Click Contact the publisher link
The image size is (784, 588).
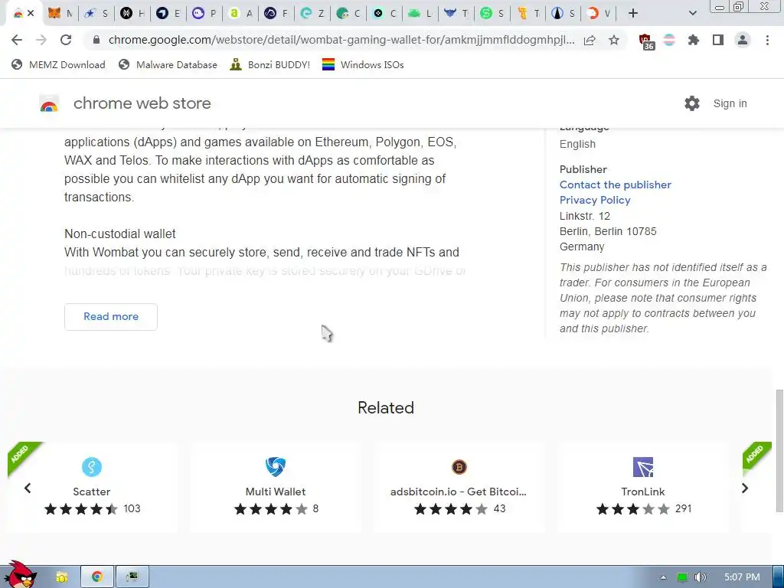615,185
